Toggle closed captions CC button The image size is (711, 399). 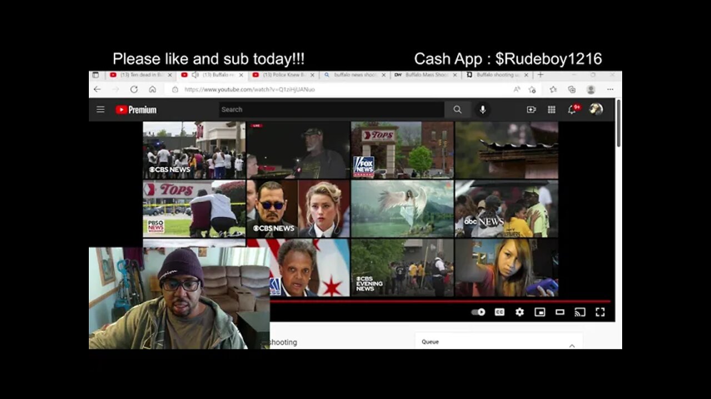tap(499, 312)
